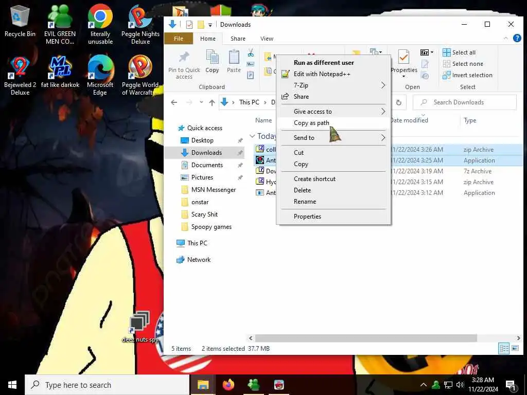Open the 7-Zip ribbon dropdown
527x395 pixels.
click(427, 52)
